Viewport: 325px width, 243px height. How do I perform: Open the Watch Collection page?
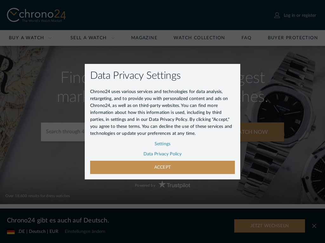[199, 38]
